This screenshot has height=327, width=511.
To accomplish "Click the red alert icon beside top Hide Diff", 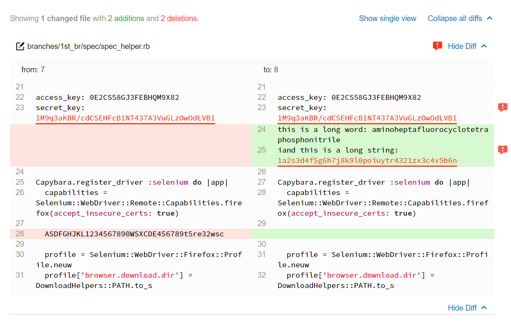I will (x=437, y=46).
